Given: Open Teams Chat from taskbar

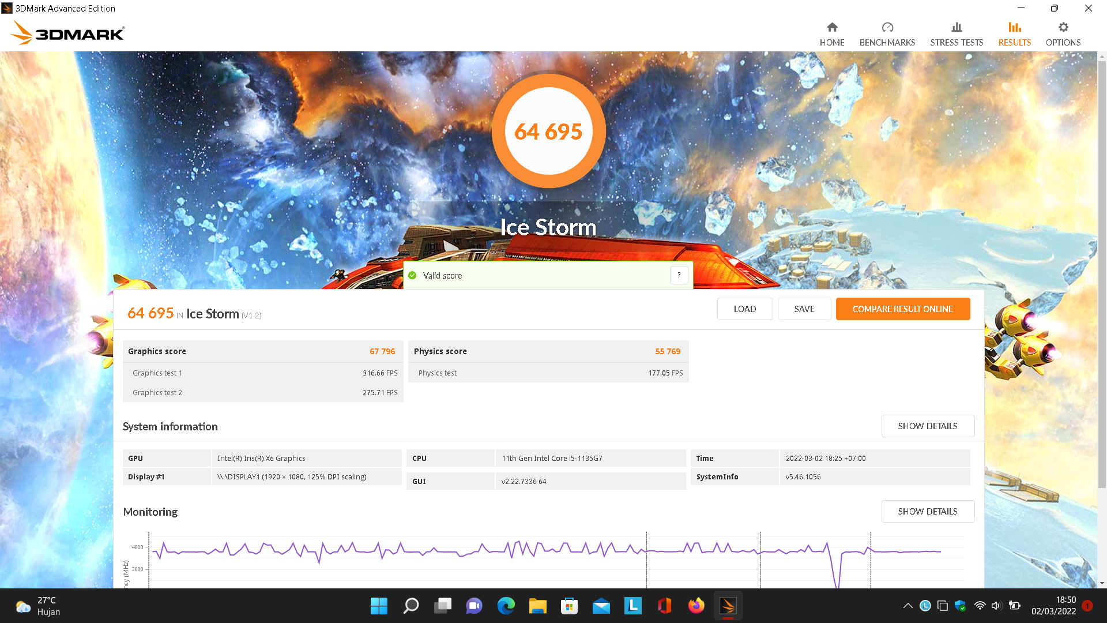Looking at the screenshot, I should pos(474,606).
